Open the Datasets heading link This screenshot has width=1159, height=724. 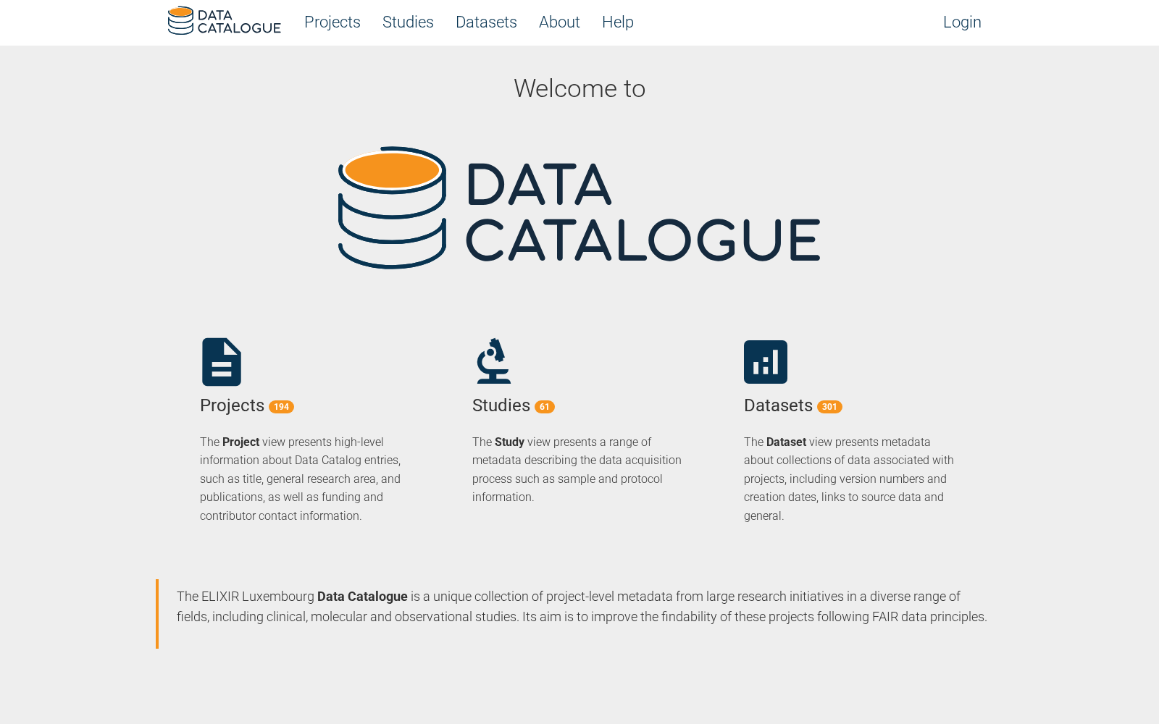coord(778,405)
